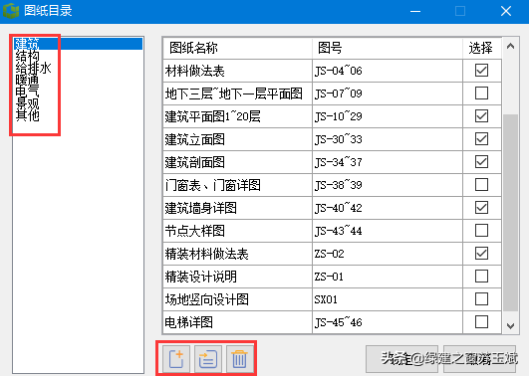
Task: Check the 精装设计说明 checkbox
Action: coord(481,277)
